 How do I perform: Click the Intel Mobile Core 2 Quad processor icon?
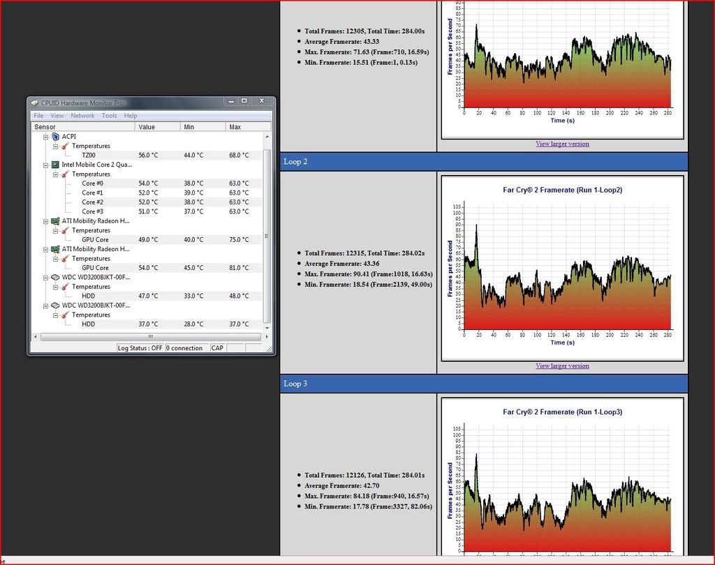tap(55, 165)
